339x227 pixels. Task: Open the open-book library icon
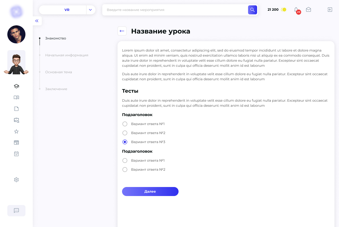[16, 97]
